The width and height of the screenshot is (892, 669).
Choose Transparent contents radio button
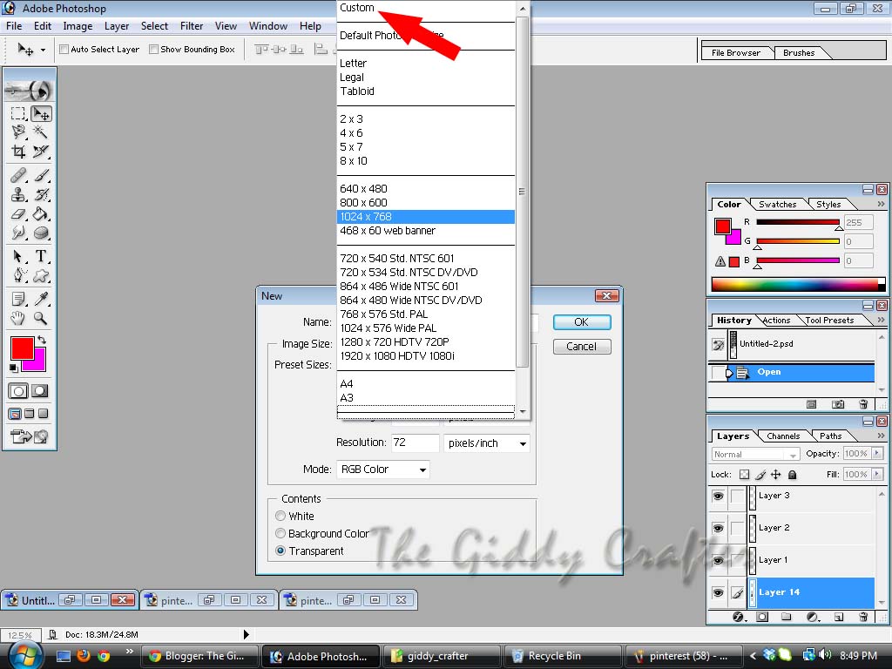pos(280,551)
